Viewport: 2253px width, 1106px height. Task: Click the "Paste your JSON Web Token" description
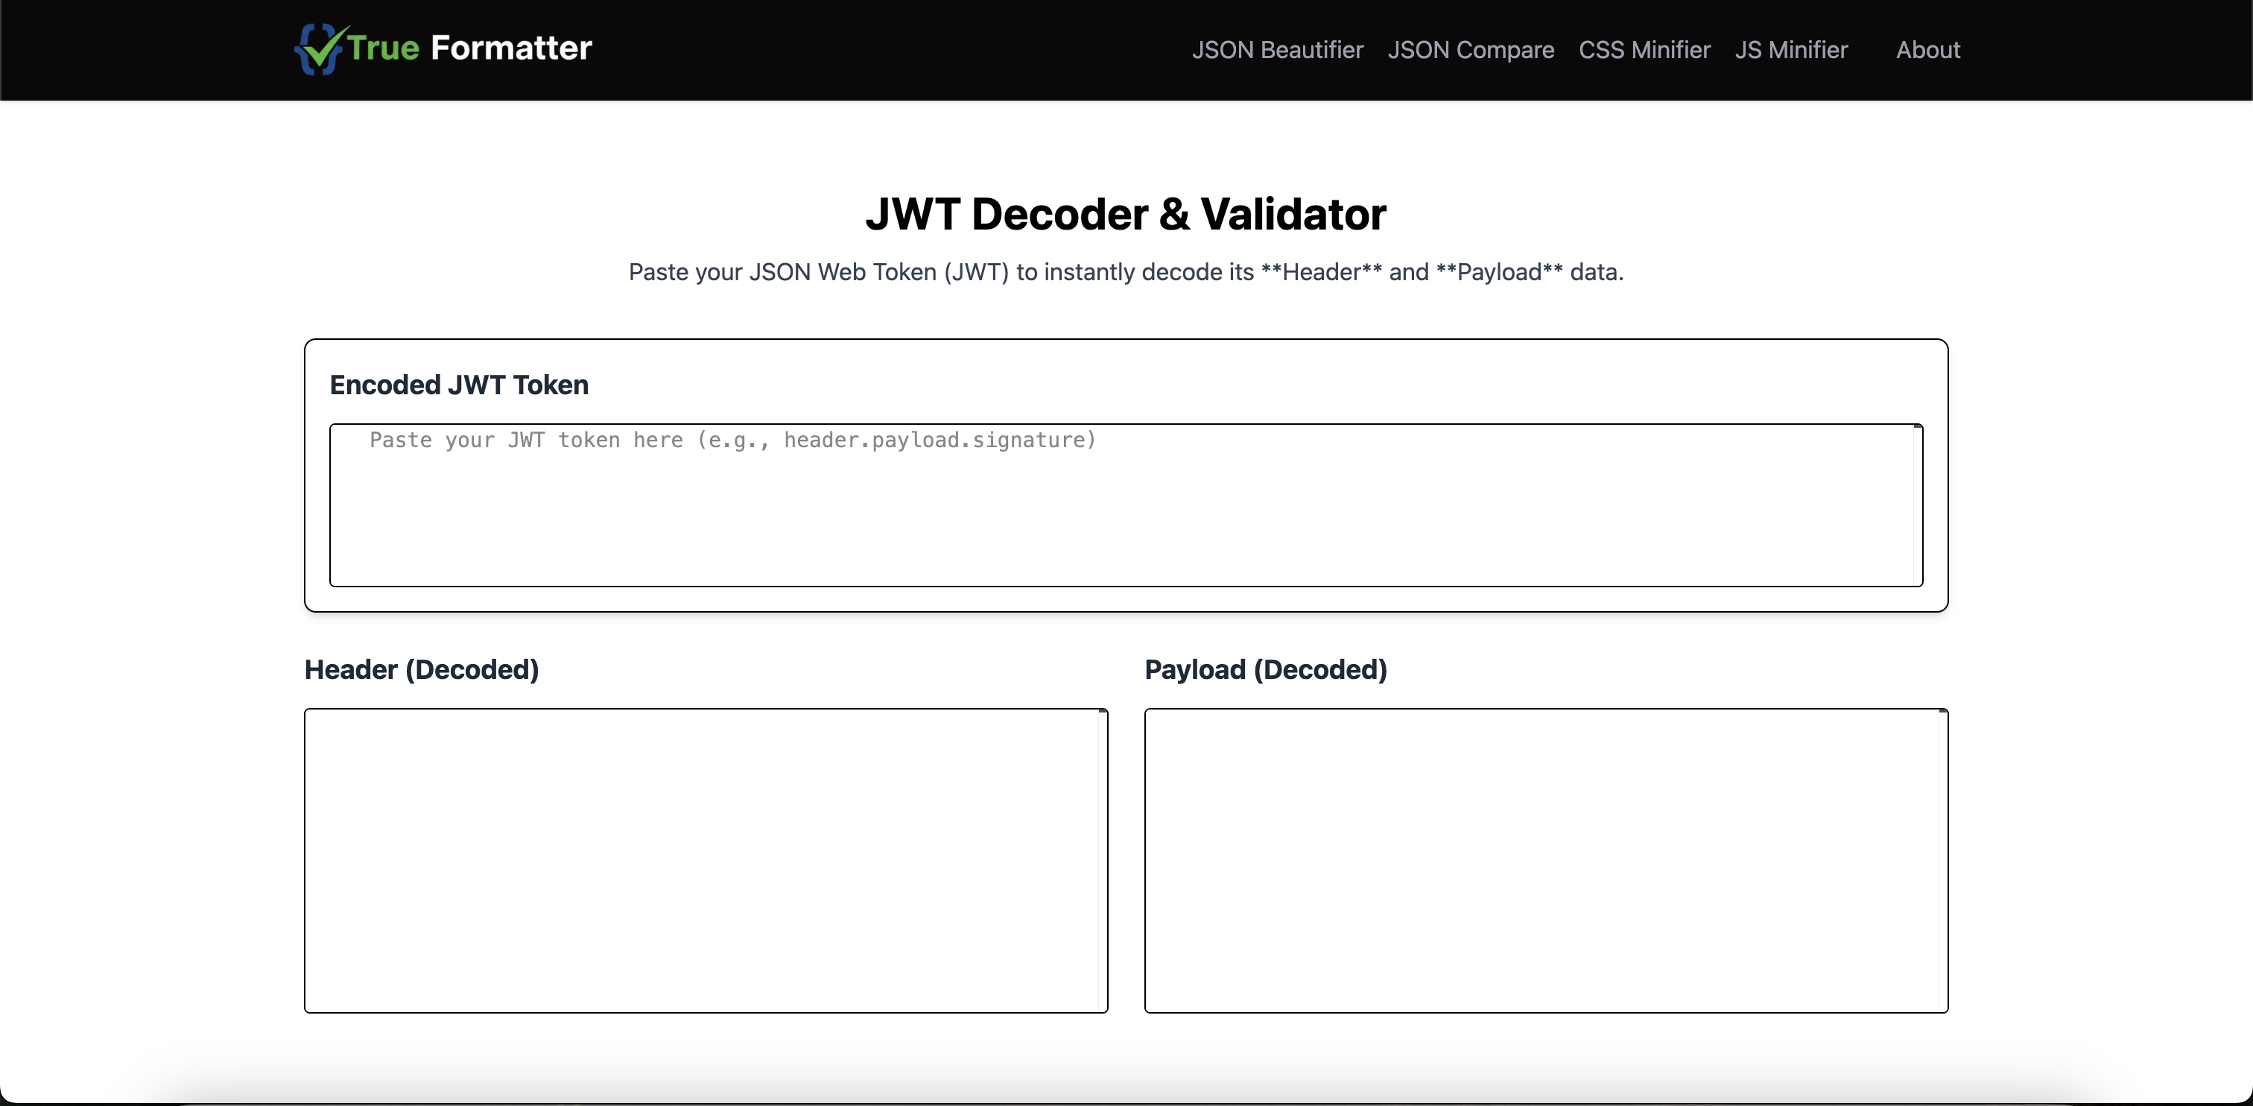pyautogui.click(x=1126, y=272)
